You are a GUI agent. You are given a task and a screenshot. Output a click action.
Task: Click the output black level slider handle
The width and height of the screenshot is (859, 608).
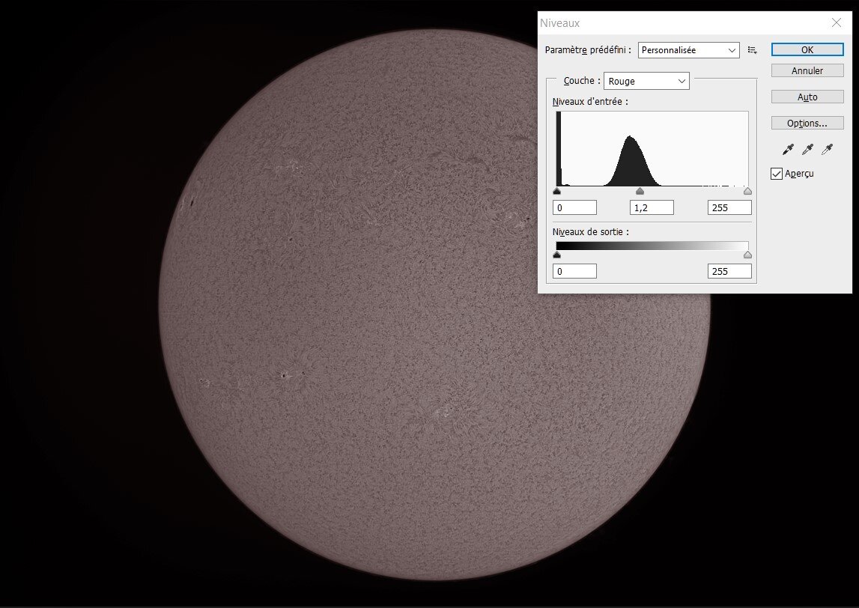pyautogui.click(x=557, y=255)
